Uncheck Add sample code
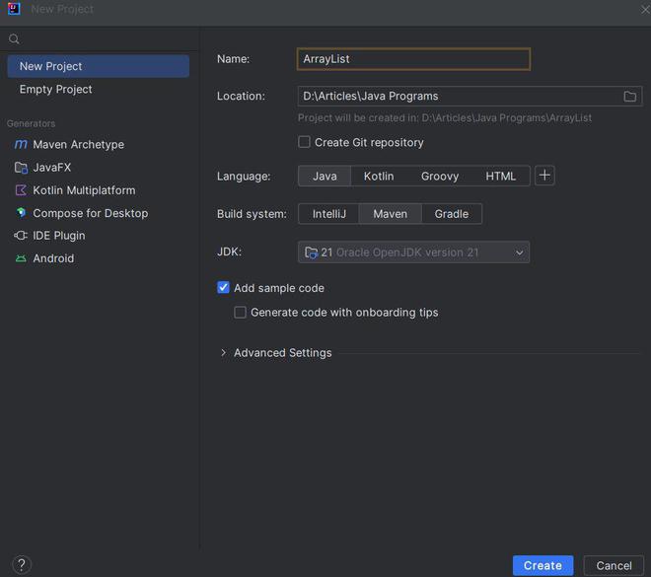The height and width of the screenshot is (577, 651). click(224, 288)
